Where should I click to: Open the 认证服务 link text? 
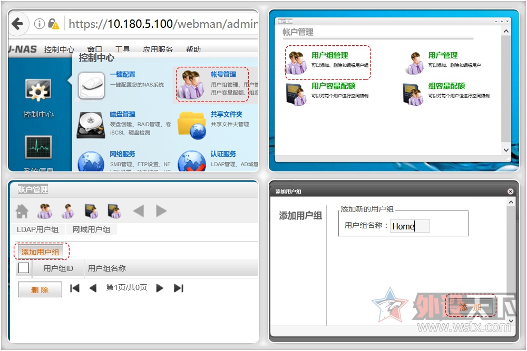coord(223,154)
